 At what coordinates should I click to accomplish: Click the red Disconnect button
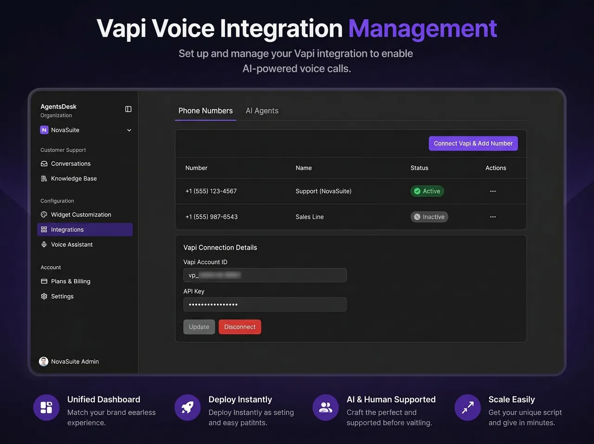tap(240, 327)
